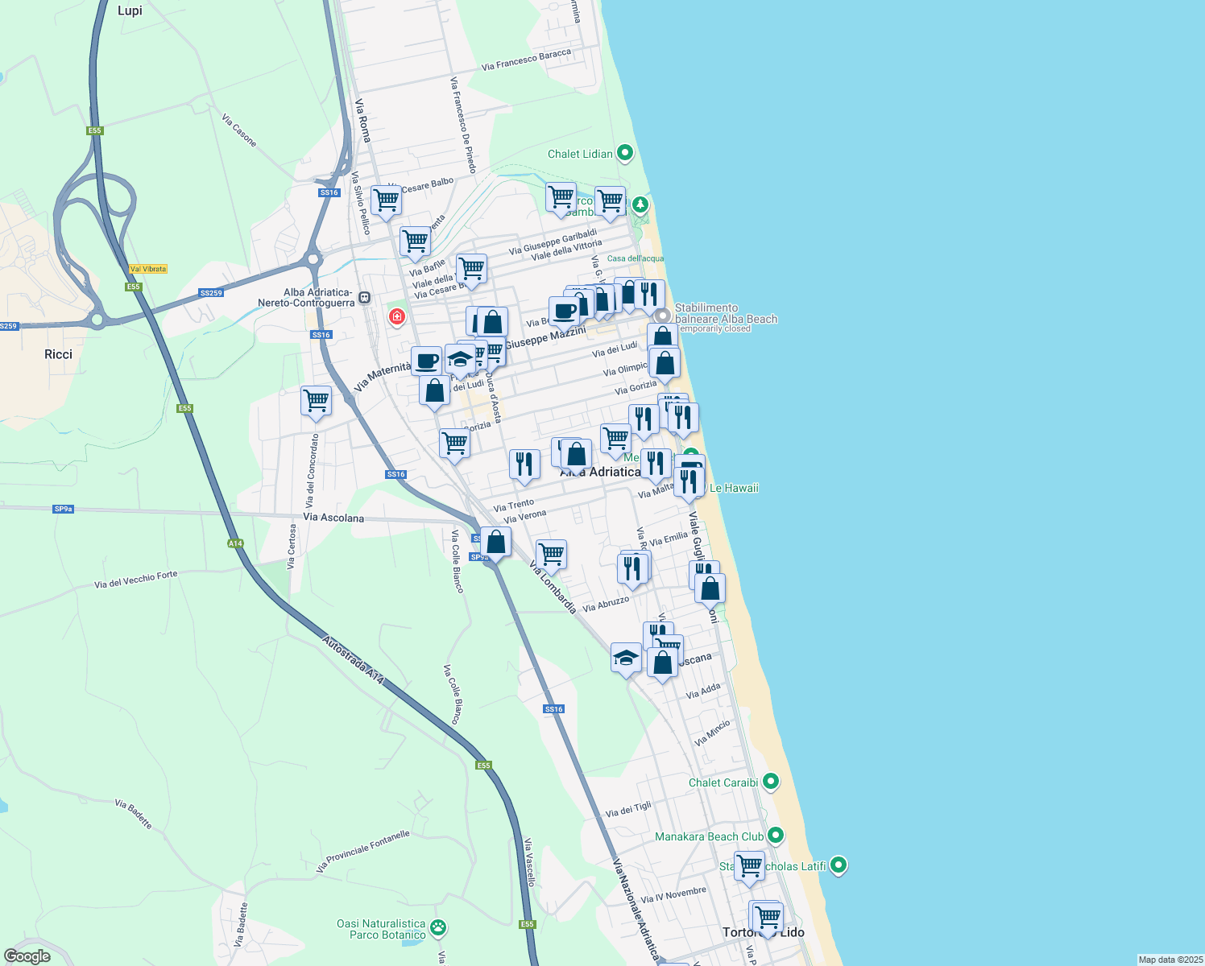Select the Chalet Caraibi green marker
Image resolution: width=1205 pixels, height=966 pixels.
769,781
